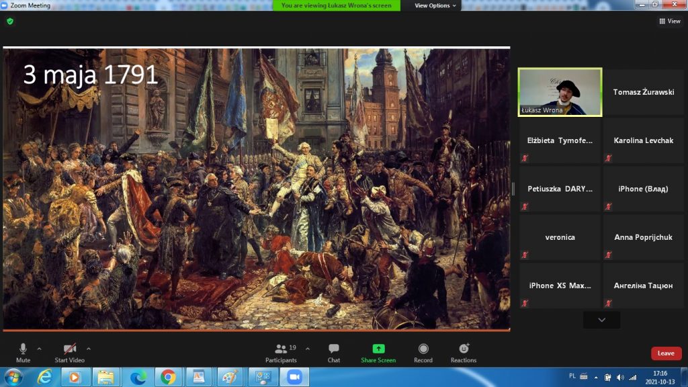Select Łukasz Wrona's video thumbnail

pos(560,92)
